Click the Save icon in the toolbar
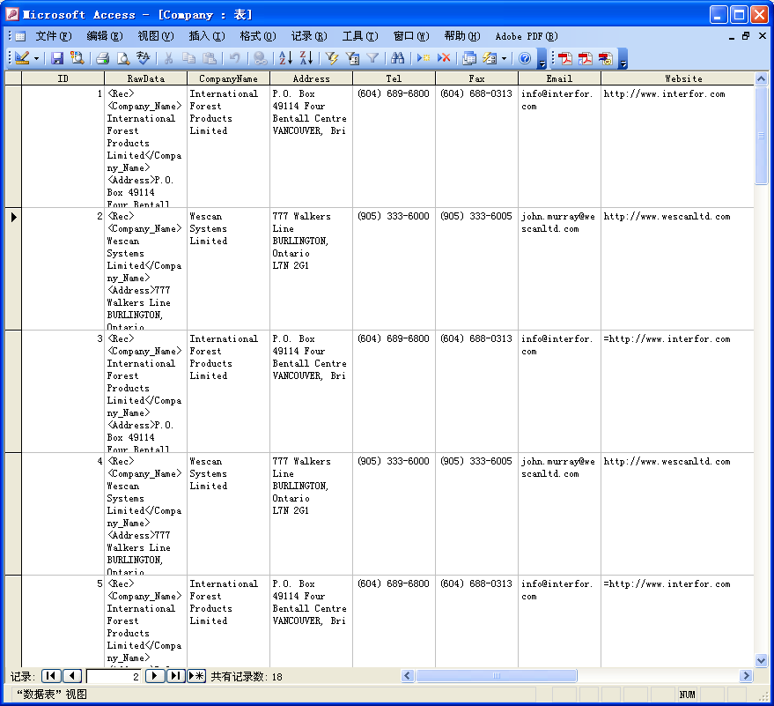 coord(57,58)
